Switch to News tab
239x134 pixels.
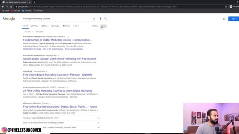pyautogui.click(x=45, y=26)
